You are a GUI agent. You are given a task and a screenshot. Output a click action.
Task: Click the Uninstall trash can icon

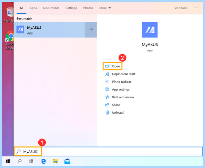pyautogui.click(x=107, y=112)
